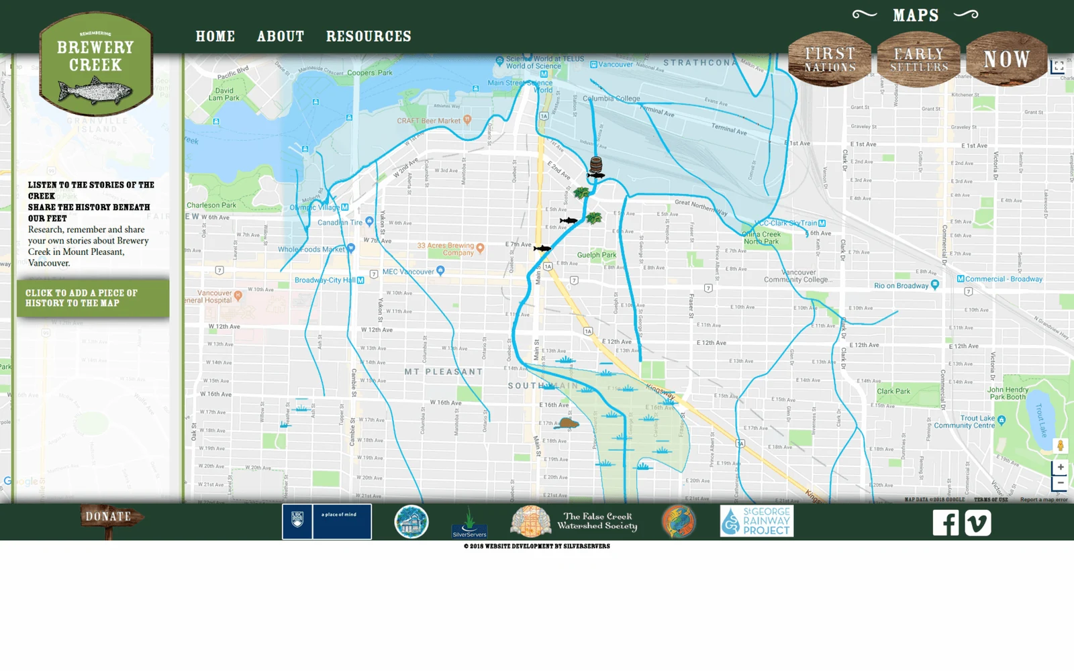The image size is (1074, 671).
Task: Open The False Creek Watershed Society link
Action: pyautogui.click(x=574, y=521)
